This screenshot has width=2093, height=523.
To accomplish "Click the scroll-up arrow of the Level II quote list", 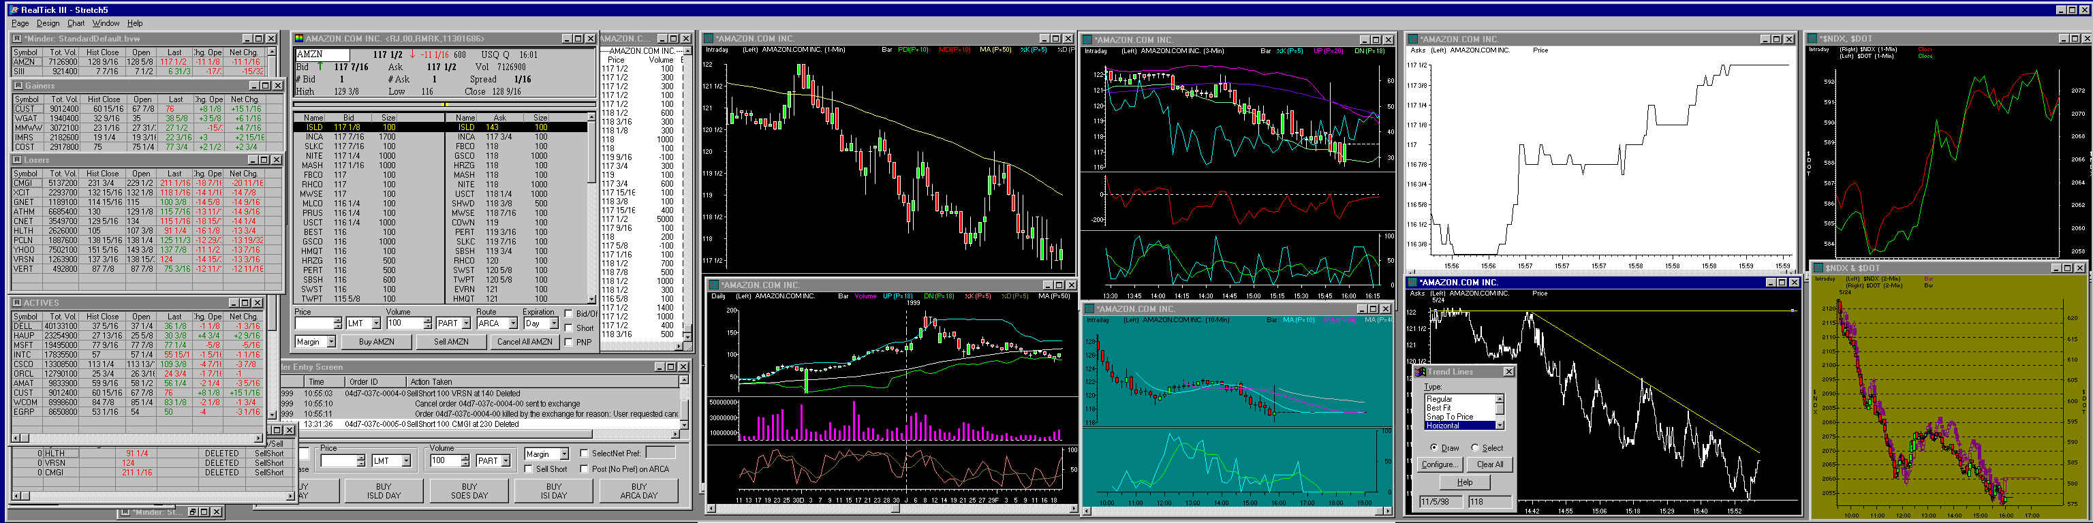I will coord(591,118).
